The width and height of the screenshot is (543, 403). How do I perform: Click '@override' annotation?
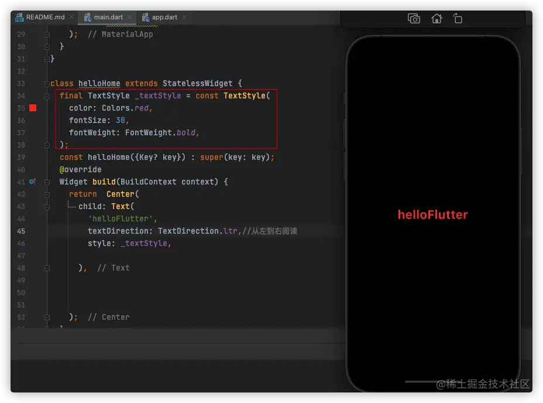pyautogui.click(x=80, y=170)
